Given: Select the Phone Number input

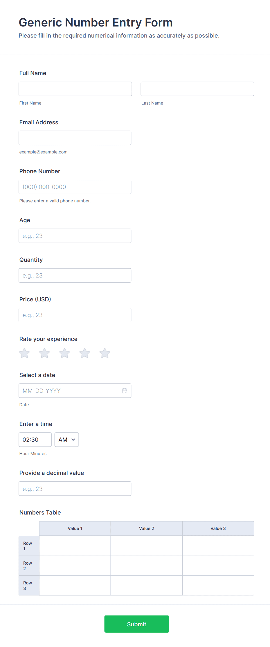Looking at the screenshot, I should tap(75, 187).
